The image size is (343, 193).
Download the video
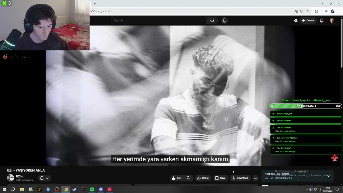tap(240, 178)
